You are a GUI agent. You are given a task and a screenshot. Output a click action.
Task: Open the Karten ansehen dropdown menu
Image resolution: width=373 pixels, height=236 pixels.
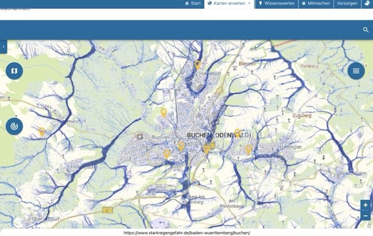pos(229,3)
